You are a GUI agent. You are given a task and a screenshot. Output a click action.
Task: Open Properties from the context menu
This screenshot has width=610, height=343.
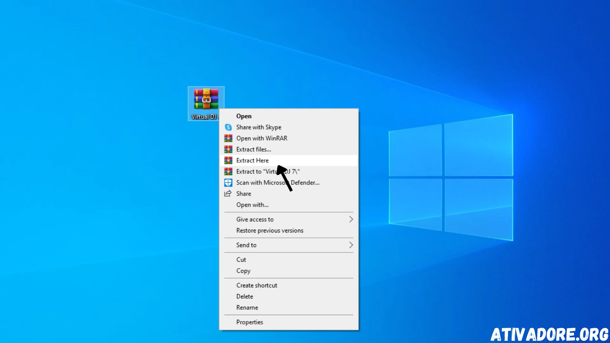pyautogui.click(x=288, y=322)
